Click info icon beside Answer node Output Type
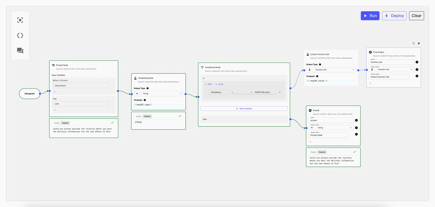Screen dimensions: 435x207 pos(356,128)
